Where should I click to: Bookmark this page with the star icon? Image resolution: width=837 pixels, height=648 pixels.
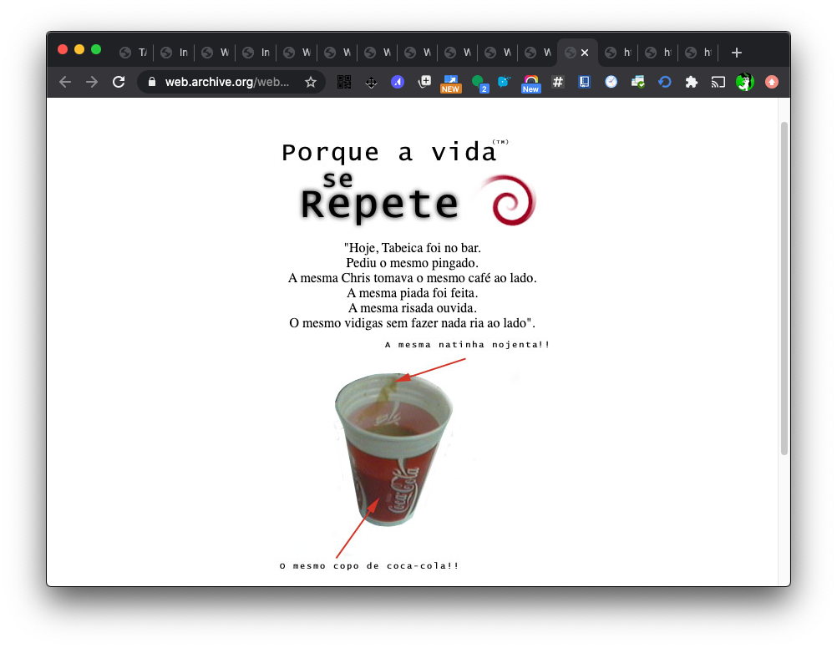pyautogui.click(x=311, y=82)
